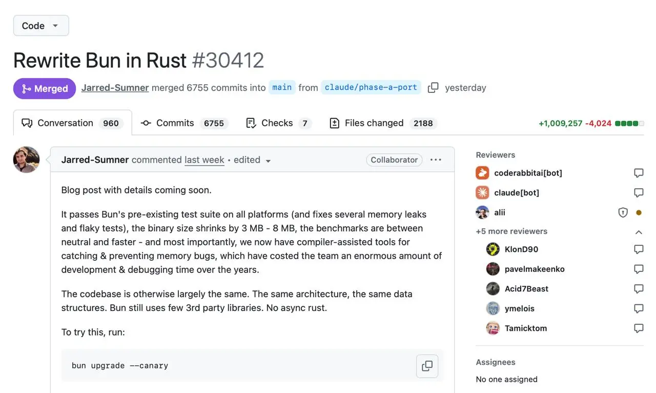Screen dimensions: 656x393
Task: View coderabbitai[bot] review comment icon
Action: (639, 173)
